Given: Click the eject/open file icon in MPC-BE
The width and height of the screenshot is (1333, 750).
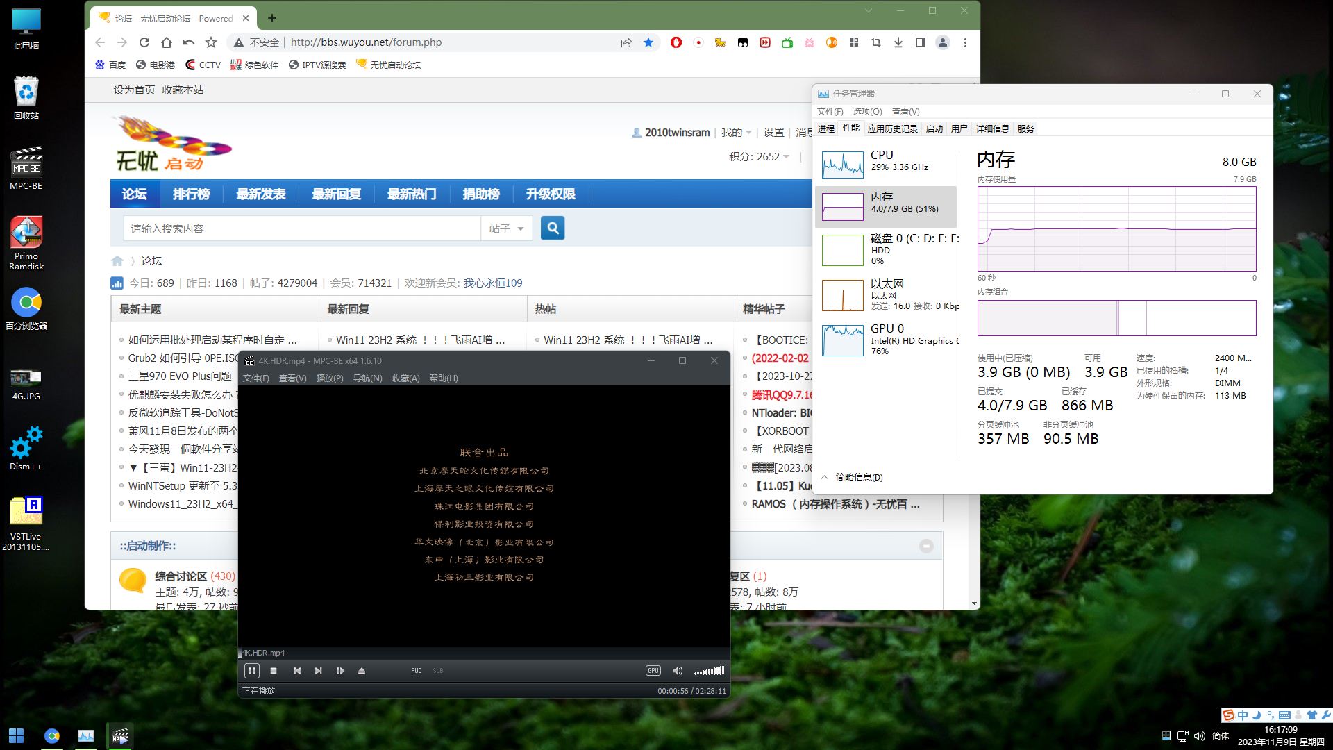Looking at the screenshot, I should [x=361, y=671].
